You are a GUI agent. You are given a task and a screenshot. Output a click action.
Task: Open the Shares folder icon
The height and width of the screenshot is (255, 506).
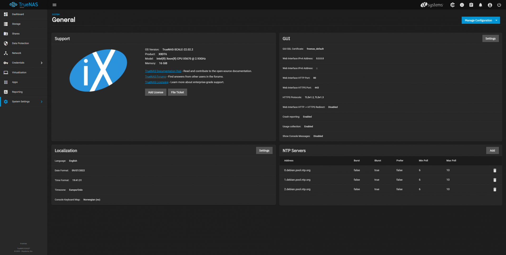point(6,34)
